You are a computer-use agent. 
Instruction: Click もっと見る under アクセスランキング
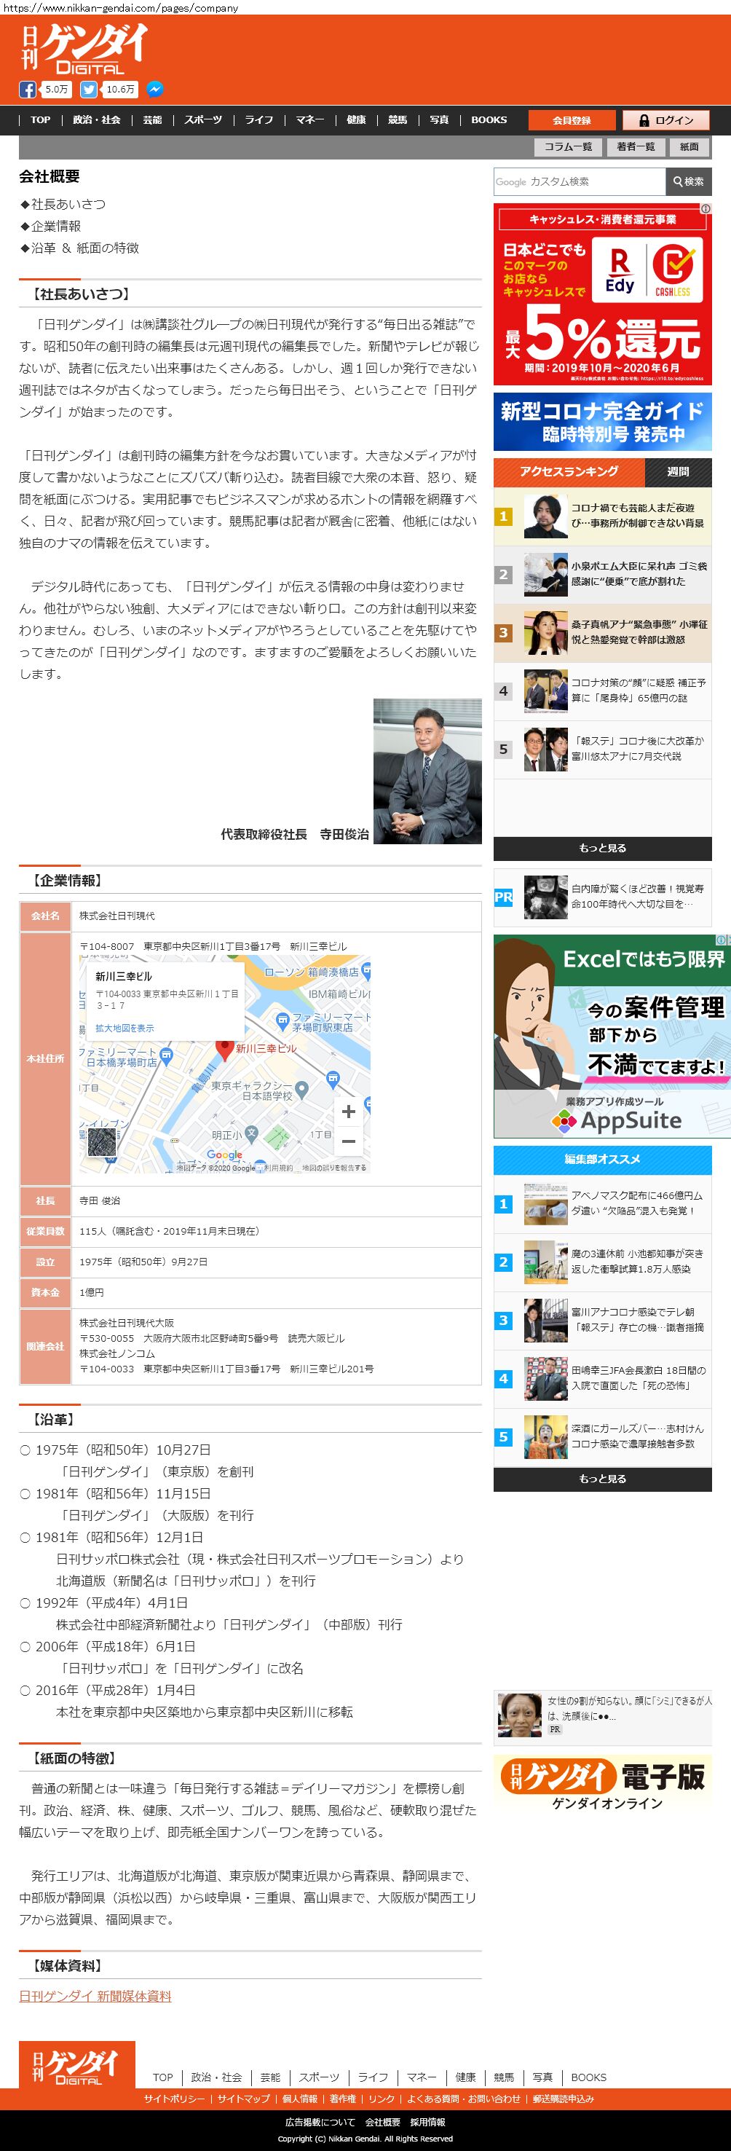(x=601, y=849)
